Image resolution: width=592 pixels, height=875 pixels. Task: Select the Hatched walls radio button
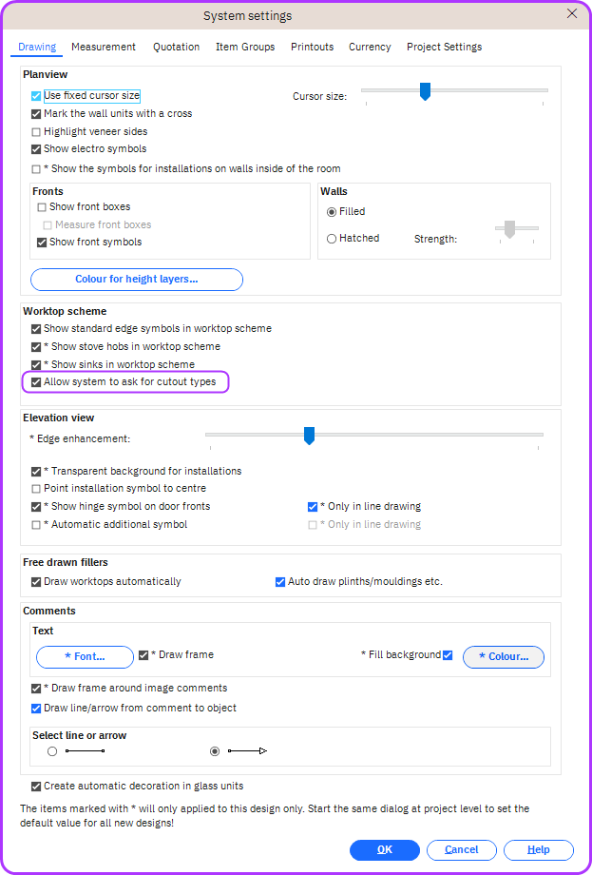(x=332, y=239)
